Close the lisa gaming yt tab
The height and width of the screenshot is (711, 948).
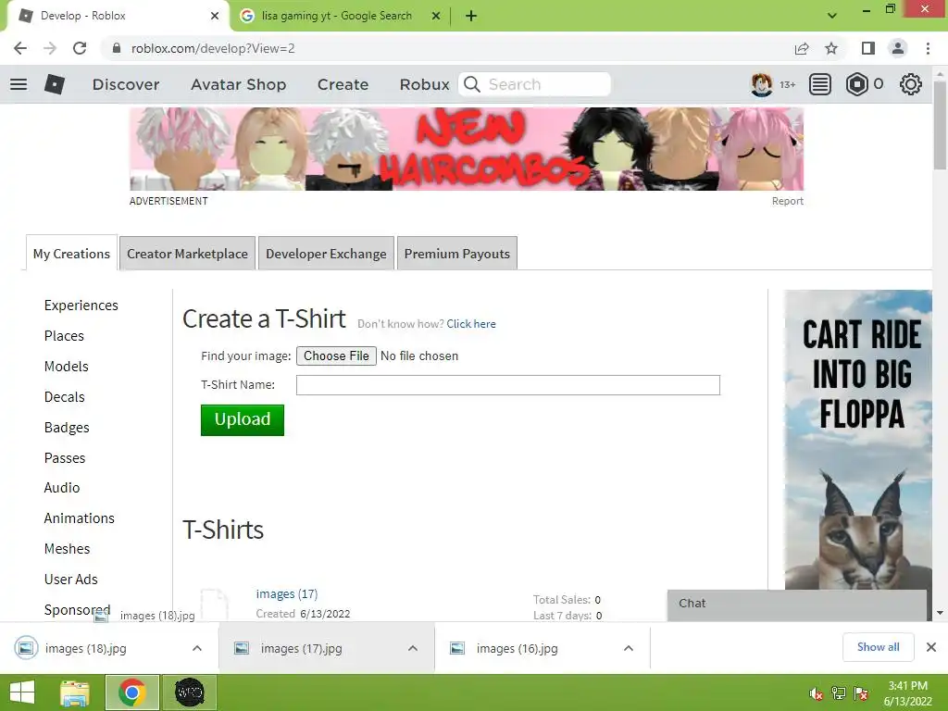point(436,17)
